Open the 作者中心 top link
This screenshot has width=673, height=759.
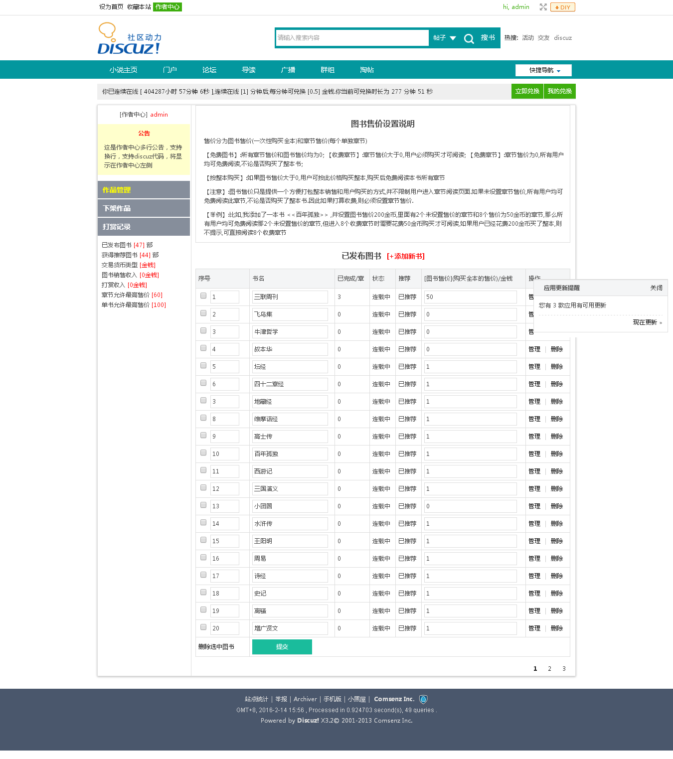pos(168,7)
